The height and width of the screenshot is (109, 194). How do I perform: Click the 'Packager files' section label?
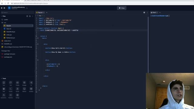click(x=6, y=51)
